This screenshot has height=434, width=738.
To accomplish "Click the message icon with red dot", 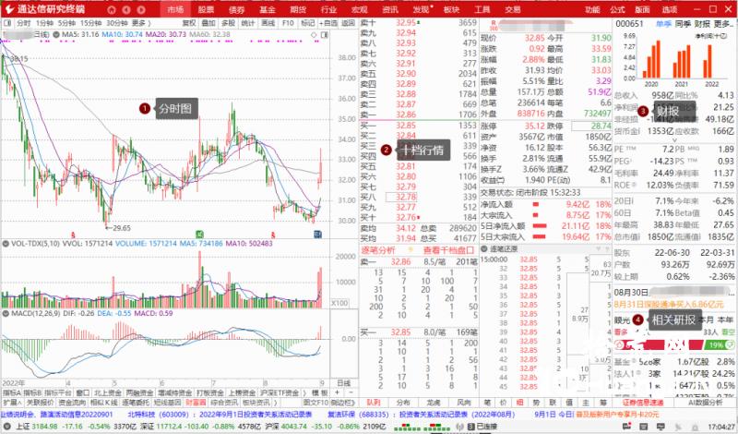I will pyautogui.click(x=627, y=427).
